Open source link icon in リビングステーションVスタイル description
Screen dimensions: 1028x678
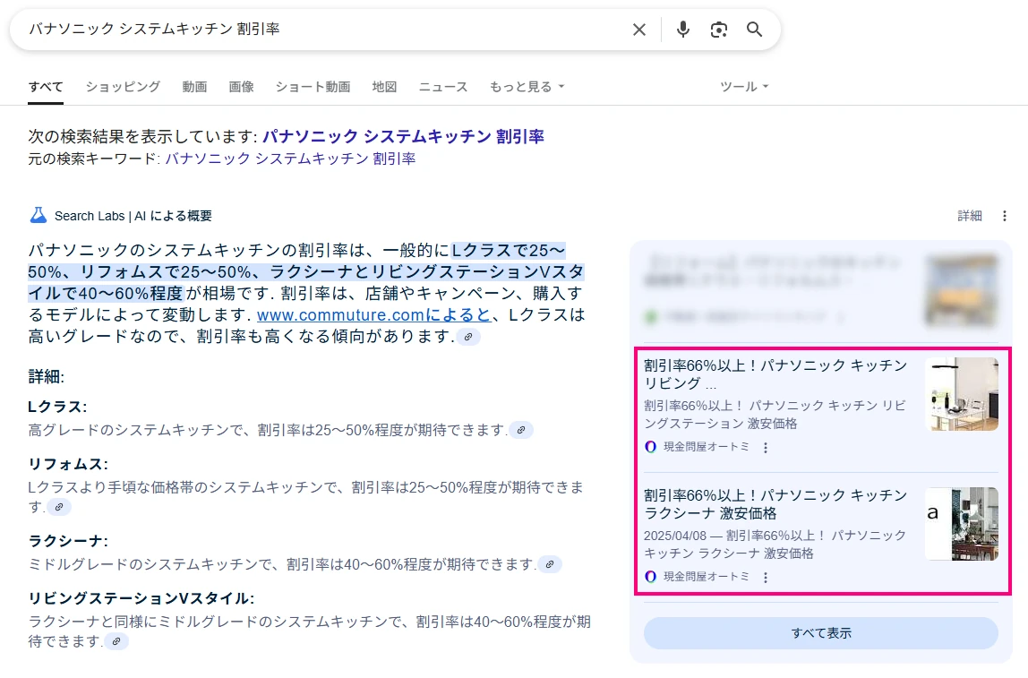tap(116, 641)
